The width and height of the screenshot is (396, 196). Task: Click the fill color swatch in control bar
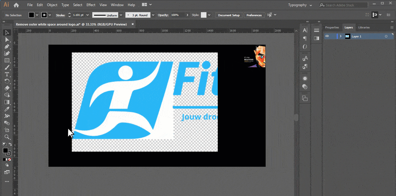(31, 15)
